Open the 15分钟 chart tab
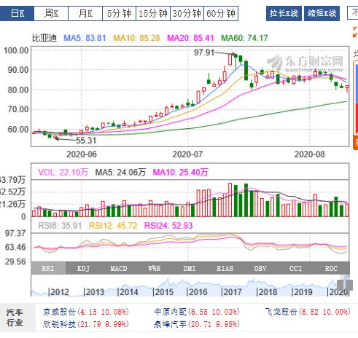 (x=153, y=14)
